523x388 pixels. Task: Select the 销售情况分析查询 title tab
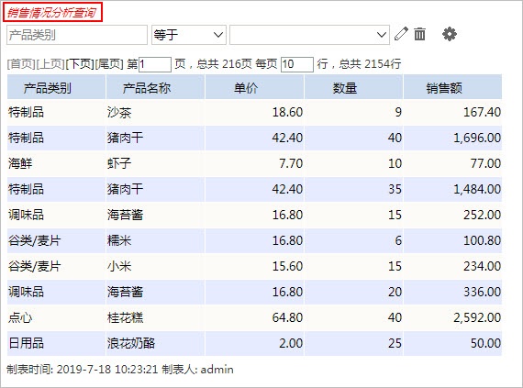pos(52,12)
